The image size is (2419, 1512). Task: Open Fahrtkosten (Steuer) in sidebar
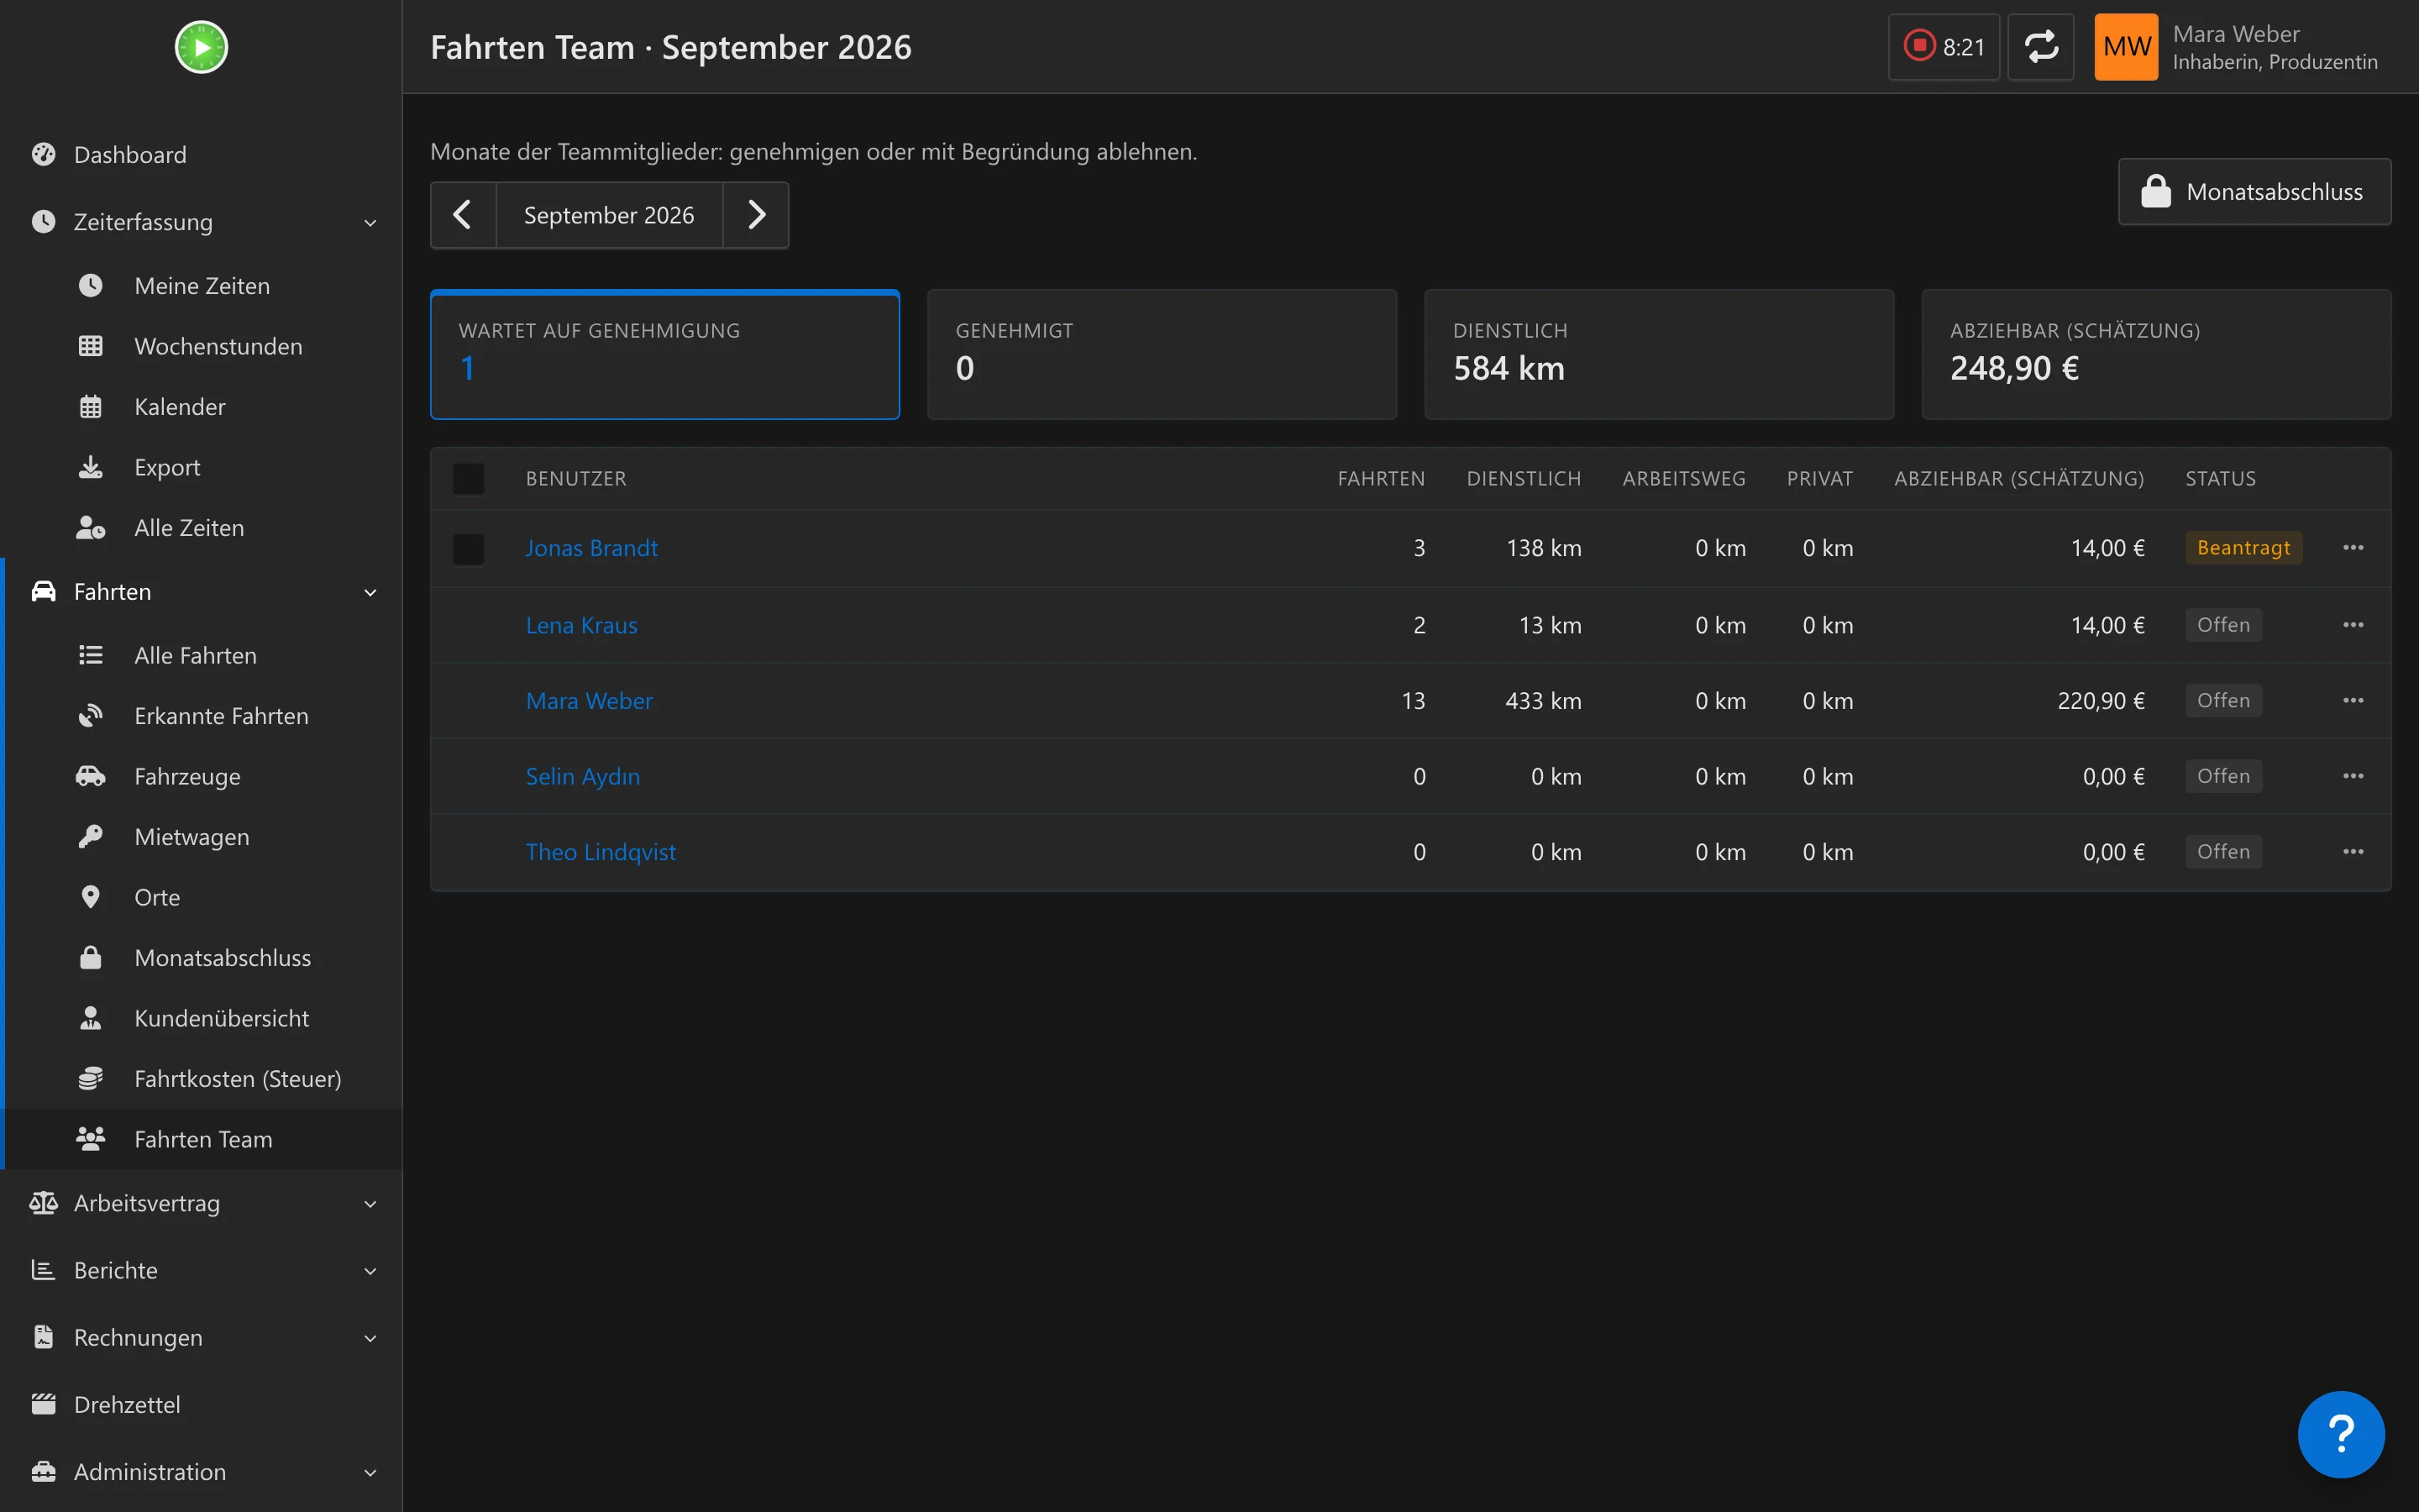(x=201, y=1079)
